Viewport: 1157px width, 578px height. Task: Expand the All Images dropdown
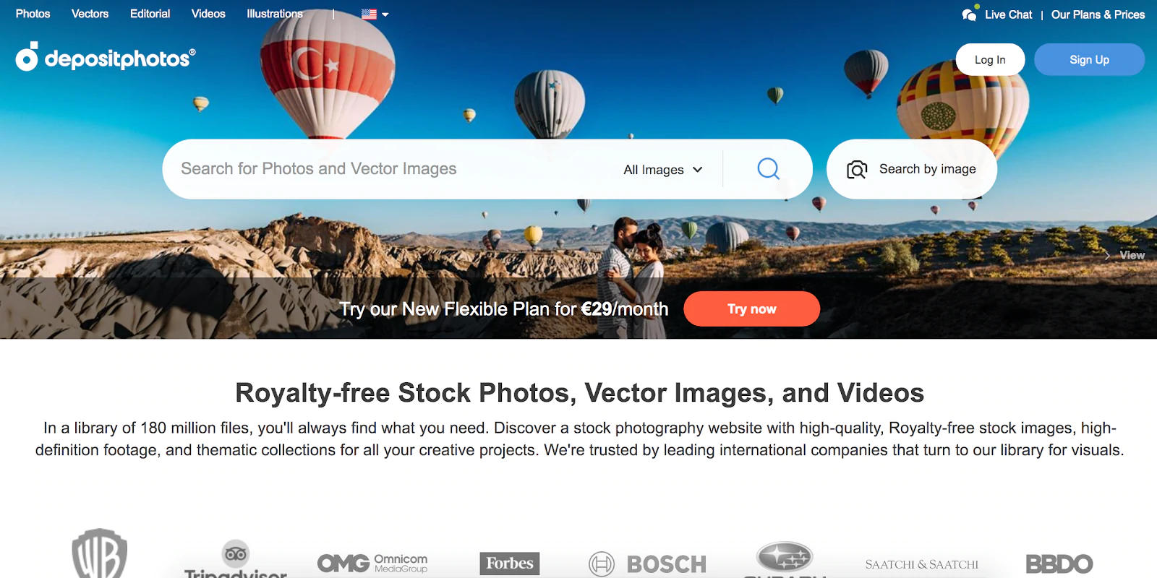pos(663,170)
